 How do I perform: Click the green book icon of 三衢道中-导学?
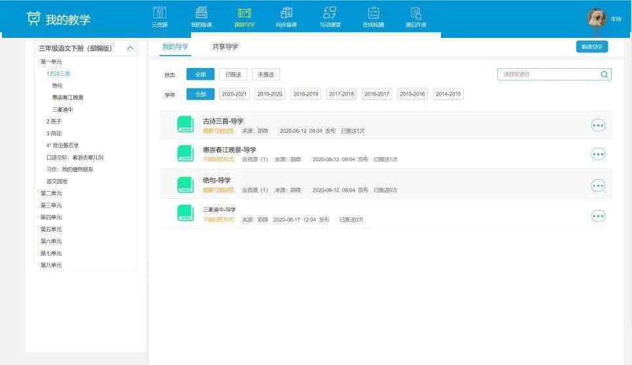tap(185, 213)
